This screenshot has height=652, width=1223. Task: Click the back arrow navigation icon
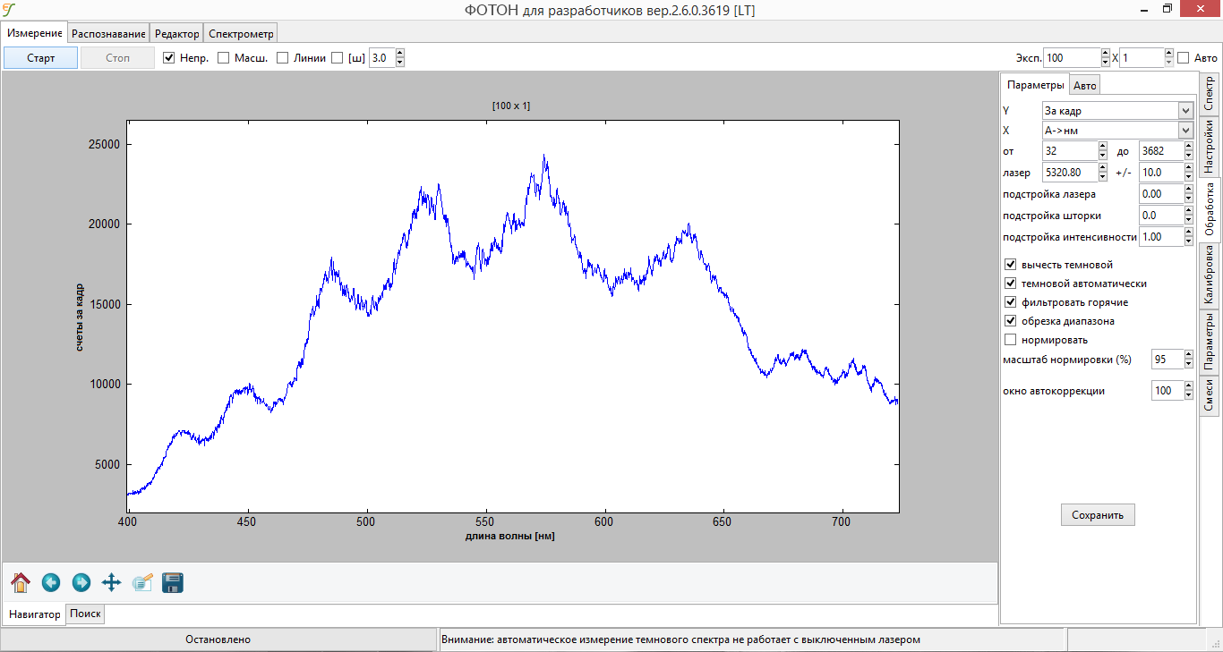point(51,583)
